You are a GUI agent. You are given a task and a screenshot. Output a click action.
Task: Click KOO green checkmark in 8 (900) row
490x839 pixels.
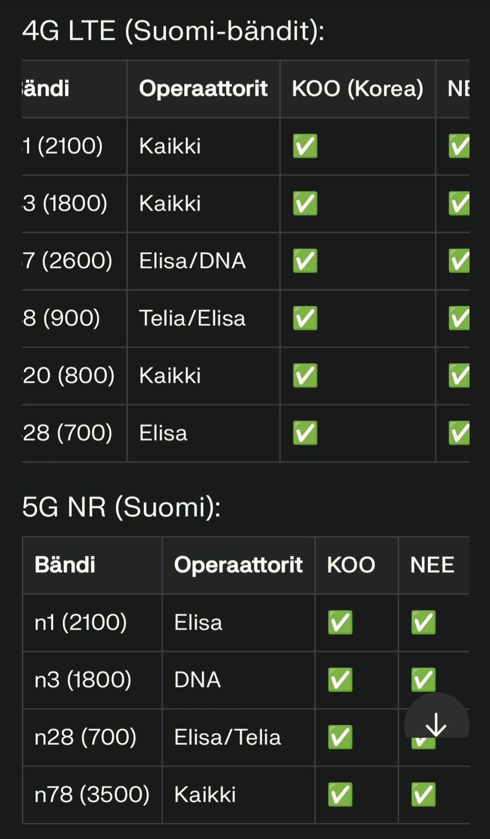[x=305, y=318]
